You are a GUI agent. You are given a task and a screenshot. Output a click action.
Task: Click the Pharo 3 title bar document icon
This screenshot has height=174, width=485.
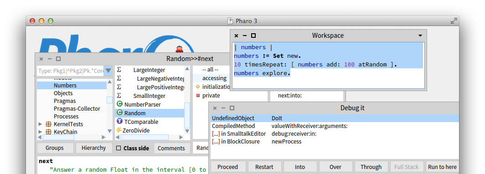(x=230, y=21)
